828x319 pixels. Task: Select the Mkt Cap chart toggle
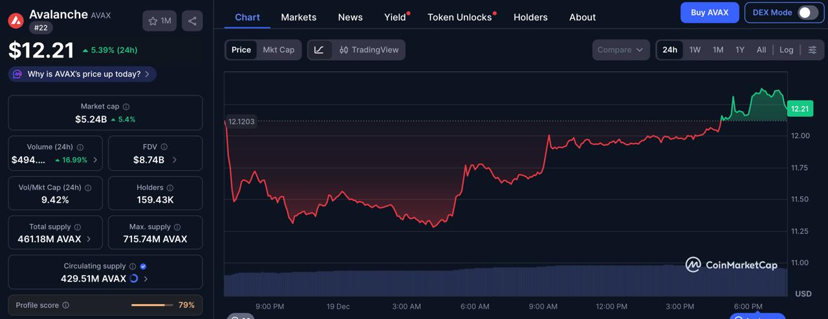(x=279, y=50)
